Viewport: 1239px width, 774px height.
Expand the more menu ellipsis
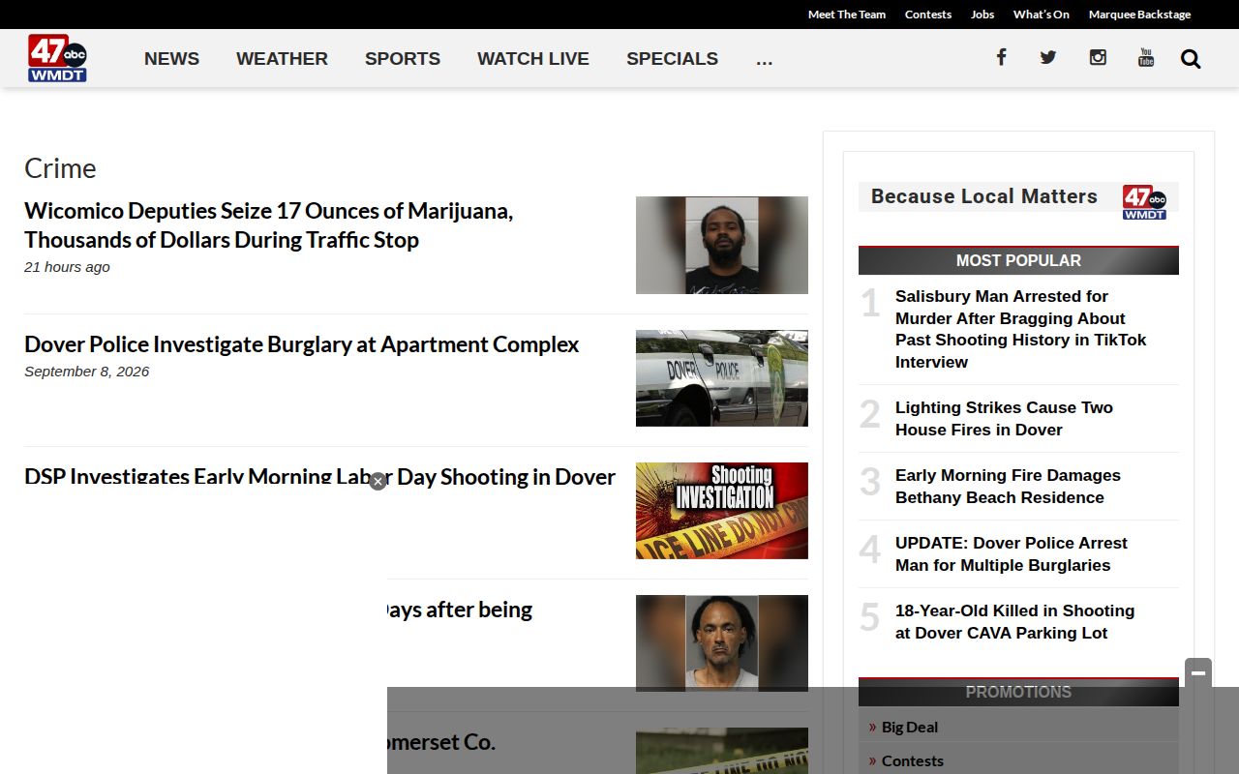pyautogui.click(x=764, y=59)
